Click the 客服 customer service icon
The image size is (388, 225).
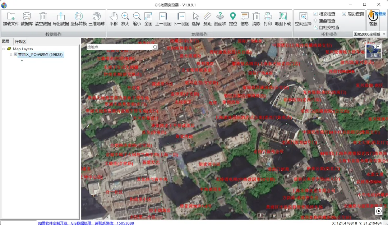click(373, 16)
